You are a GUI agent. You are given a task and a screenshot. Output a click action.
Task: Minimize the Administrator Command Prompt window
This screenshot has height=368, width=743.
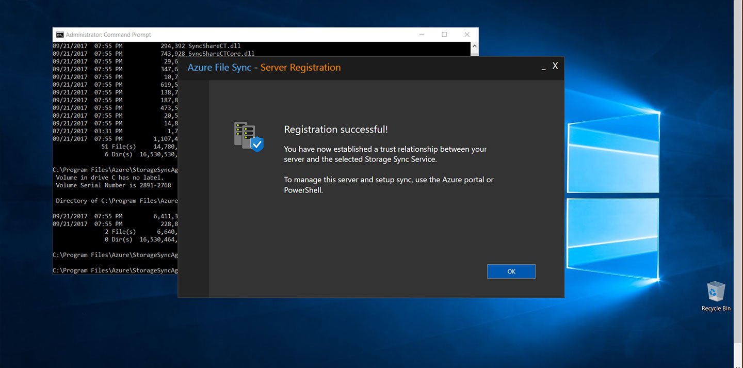[x=422, y=35]
